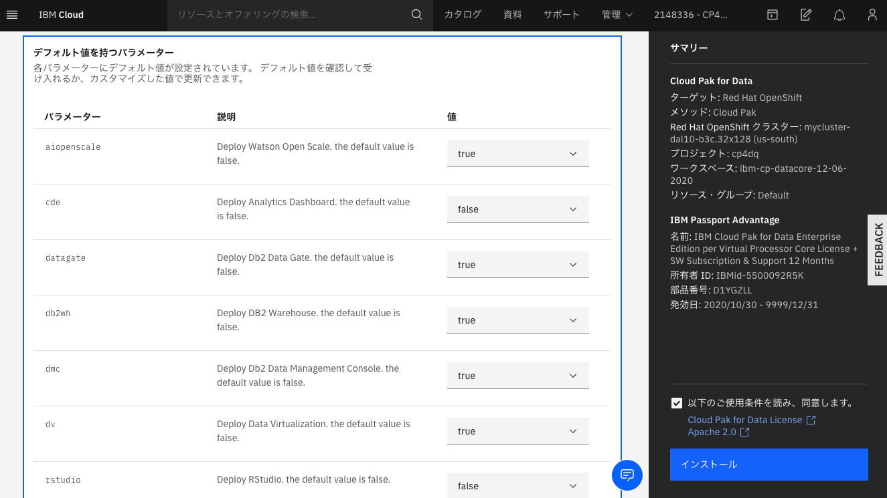The height and width of the screenshot is (498, 887).
Task: Click the 所有者 ID IBMid-5500092R5K line
Action: 737,275
